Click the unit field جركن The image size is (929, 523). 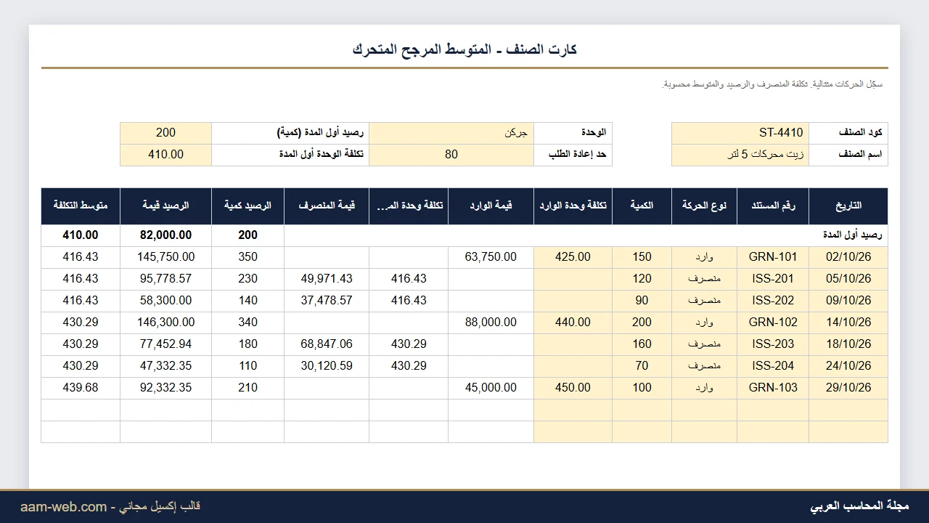(451, 133)
